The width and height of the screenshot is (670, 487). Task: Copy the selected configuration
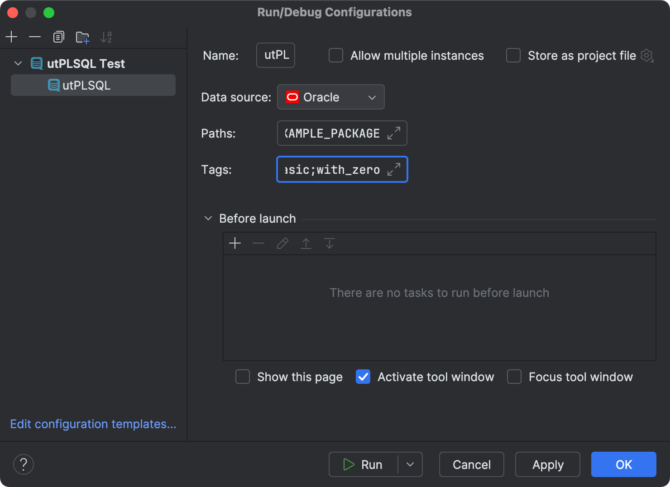(58, 37)
